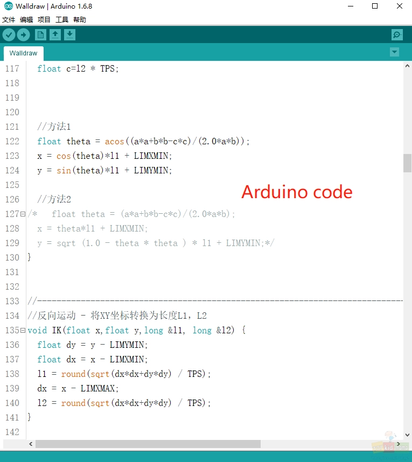Click the 'float theta = acos' line
The image size is (412, 462).
[x=143, y=142]
